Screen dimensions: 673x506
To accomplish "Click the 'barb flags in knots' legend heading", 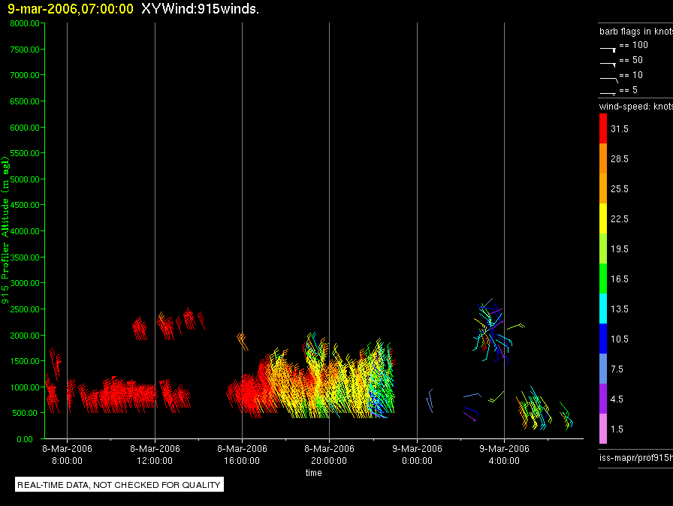I will (636, 32).
